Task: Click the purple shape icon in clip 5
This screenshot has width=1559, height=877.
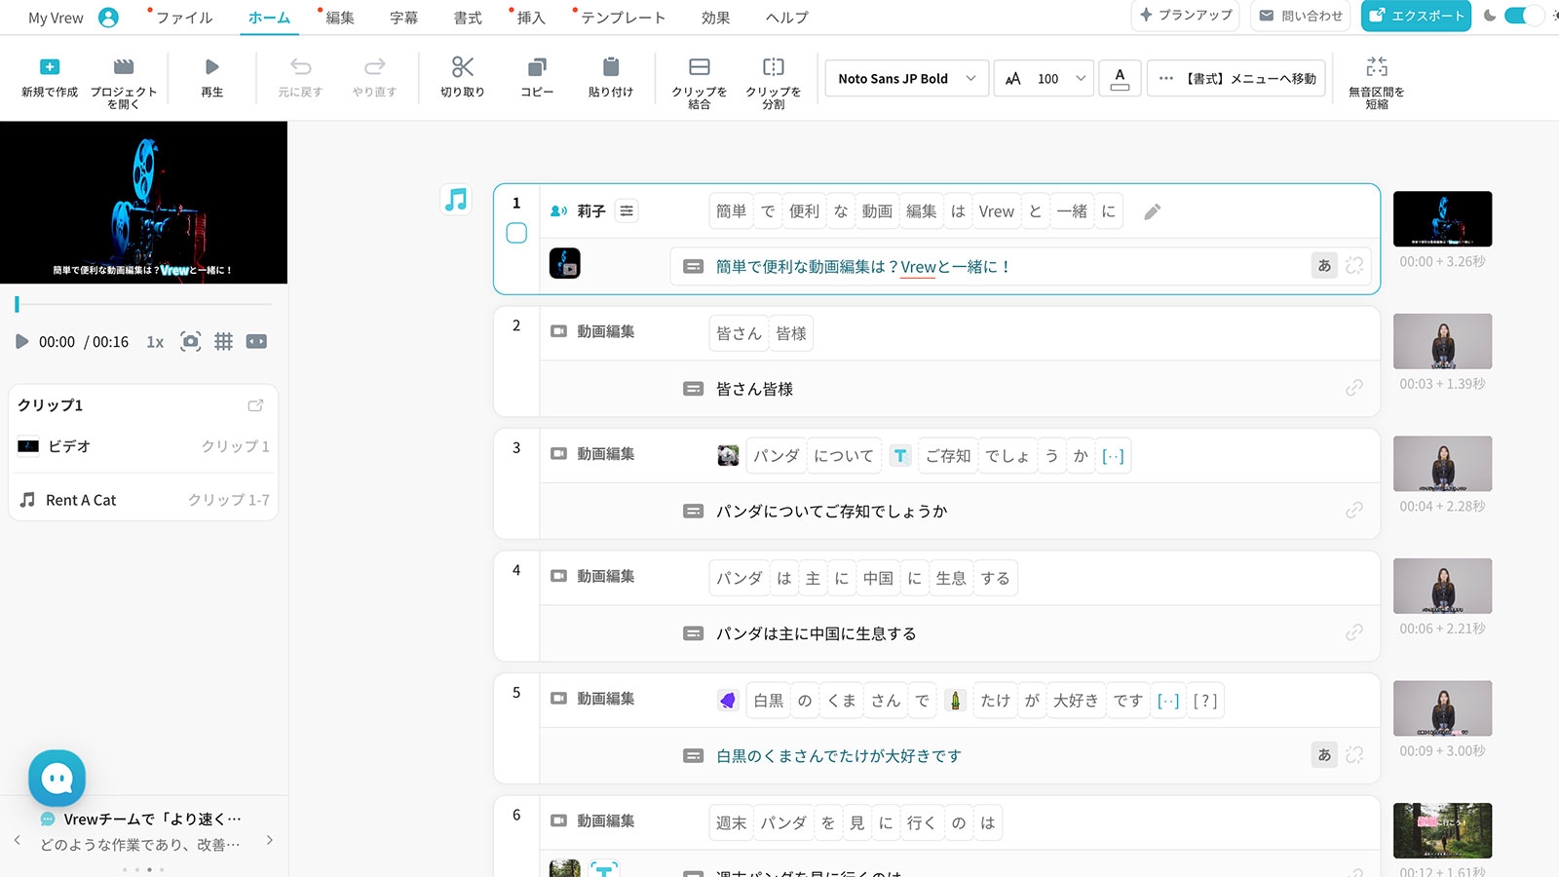Action: click(728, 701)
